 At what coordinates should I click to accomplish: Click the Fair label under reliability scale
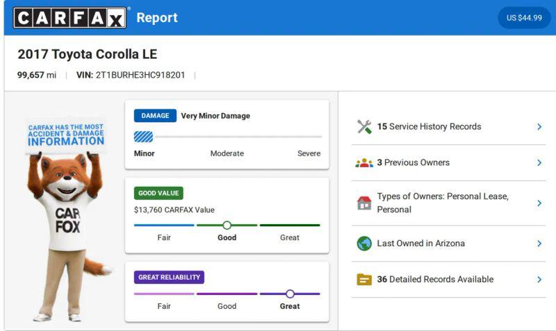(x=164, y=306)
